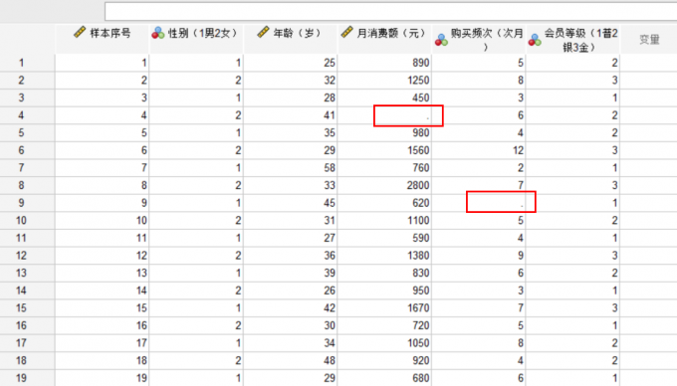The height and width of the screenshot is (386, 677).
Task: Click the age cell 25 in row 1
Action: (x=291, y=63)
